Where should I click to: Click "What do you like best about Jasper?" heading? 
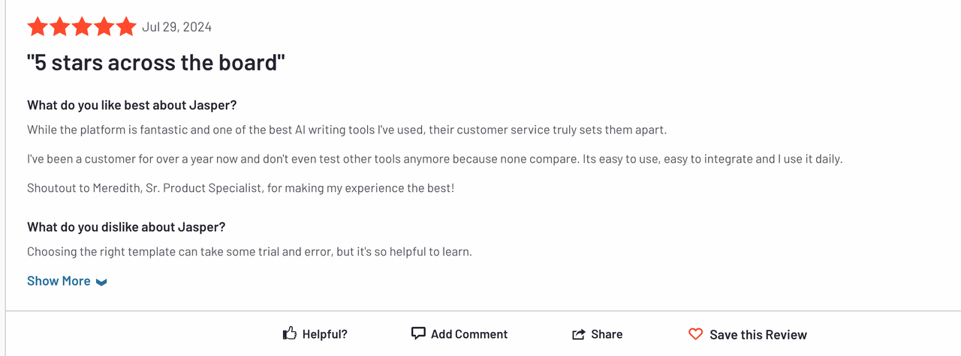(132, 105)
